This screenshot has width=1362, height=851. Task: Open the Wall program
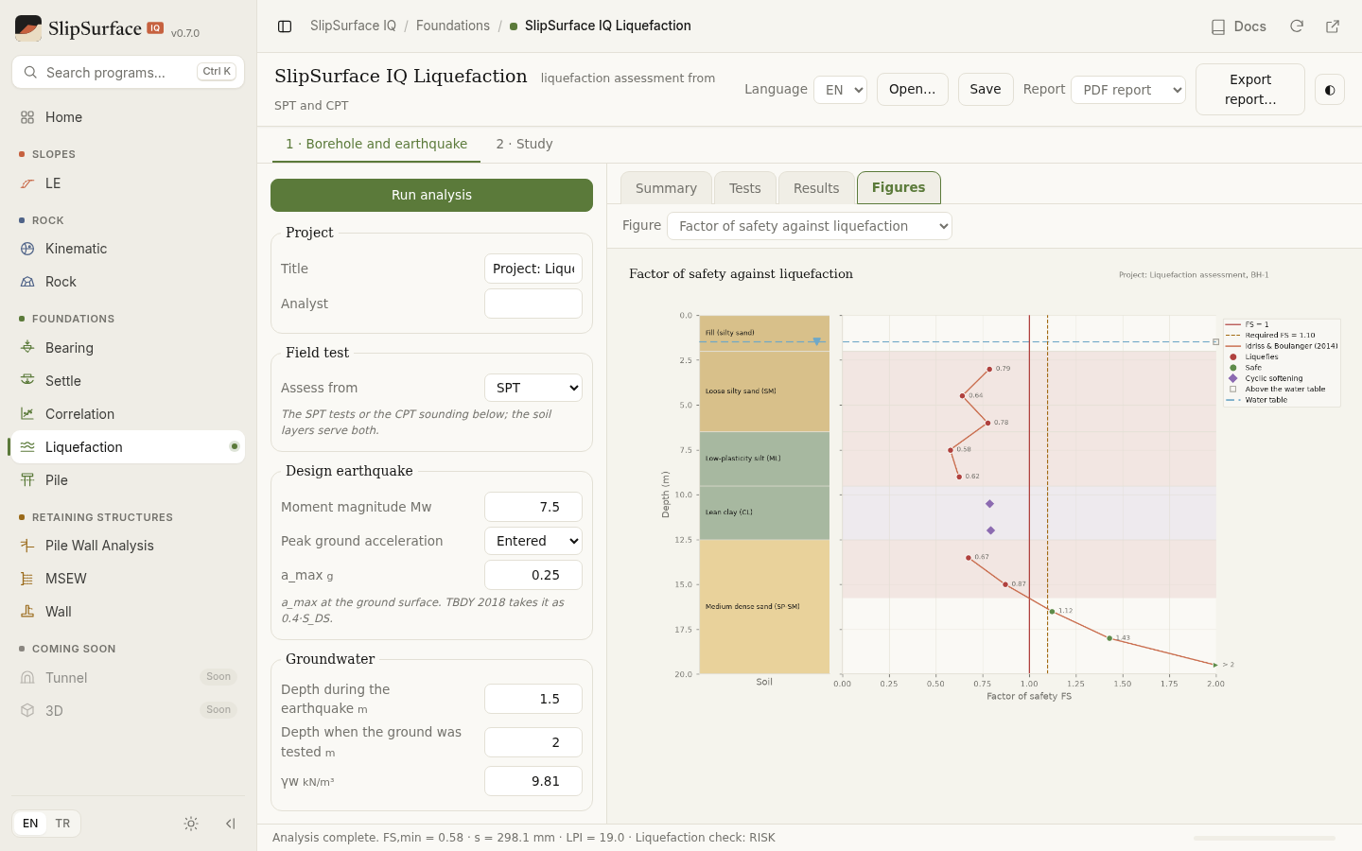(x=128, y=612)
